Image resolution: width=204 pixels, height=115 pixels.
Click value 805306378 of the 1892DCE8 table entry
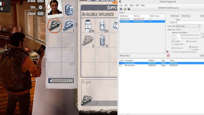[x=174, y=66]
